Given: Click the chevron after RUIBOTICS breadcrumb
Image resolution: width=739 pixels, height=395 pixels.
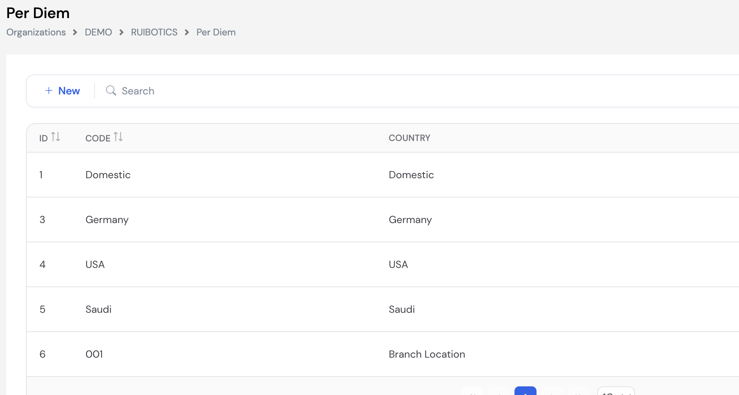Looking at the screenshot, I should 187,32.
